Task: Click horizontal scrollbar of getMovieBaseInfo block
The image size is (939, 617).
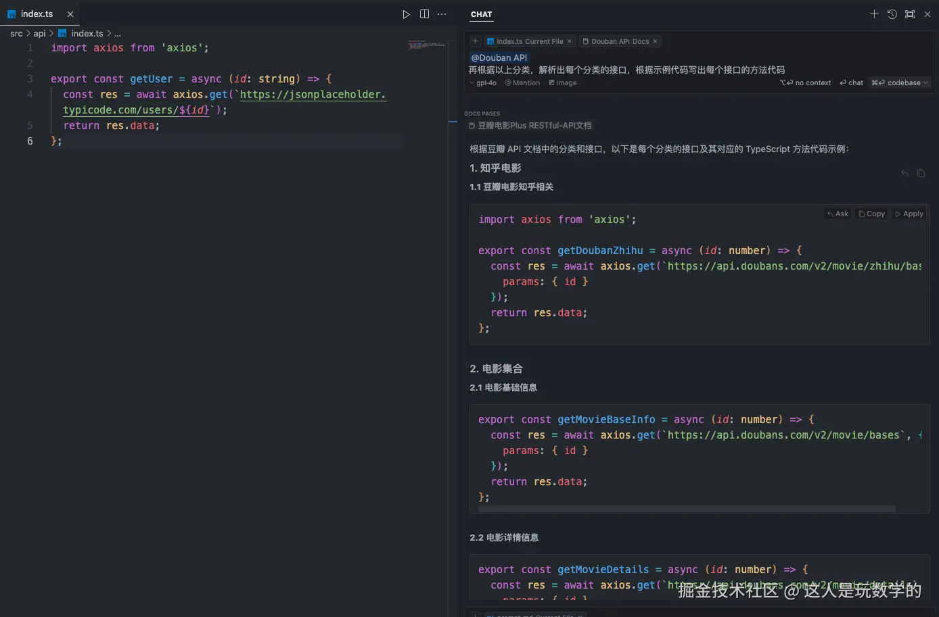Action: tap(687, 509)
